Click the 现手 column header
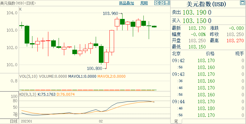Screen dimensions: 246x124 239,54
